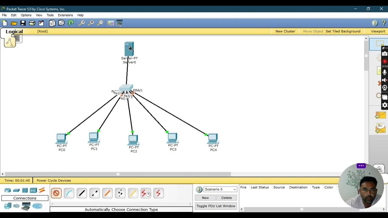
Task: Choose the Phone cable connection
Action: click(120, 193)
